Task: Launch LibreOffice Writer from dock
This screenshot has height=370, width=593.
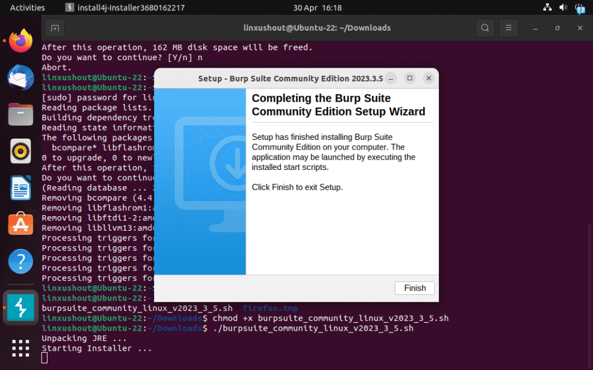Action: click(21, 188)
